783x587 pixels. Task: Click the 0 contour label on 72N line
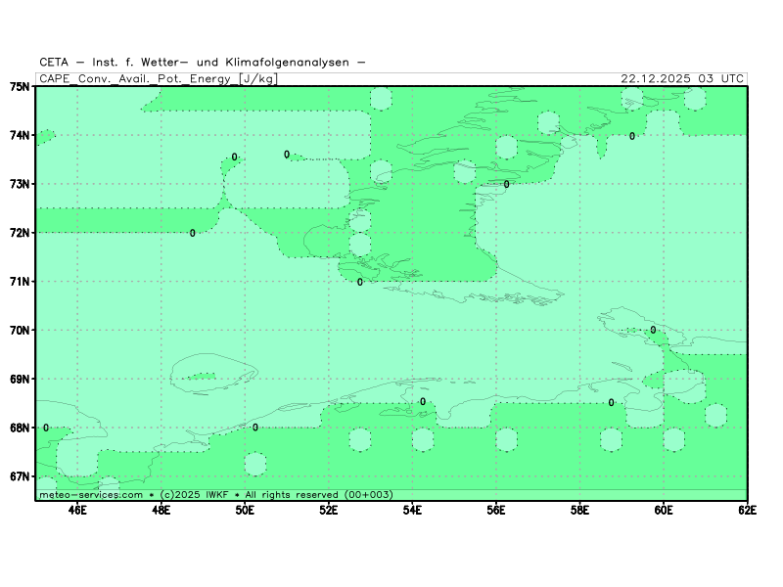[193, 233]
